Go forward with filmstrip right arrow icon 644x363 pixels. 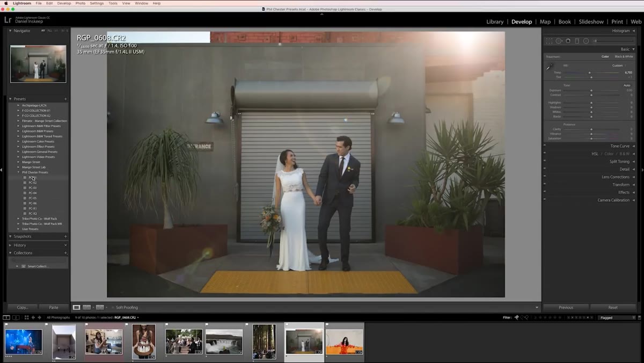40,317
